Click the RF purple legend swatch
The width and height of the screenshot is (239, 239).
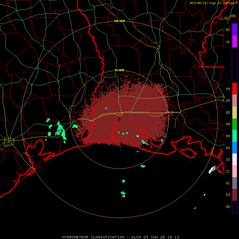pyautogui.click(x=234, y=30)
